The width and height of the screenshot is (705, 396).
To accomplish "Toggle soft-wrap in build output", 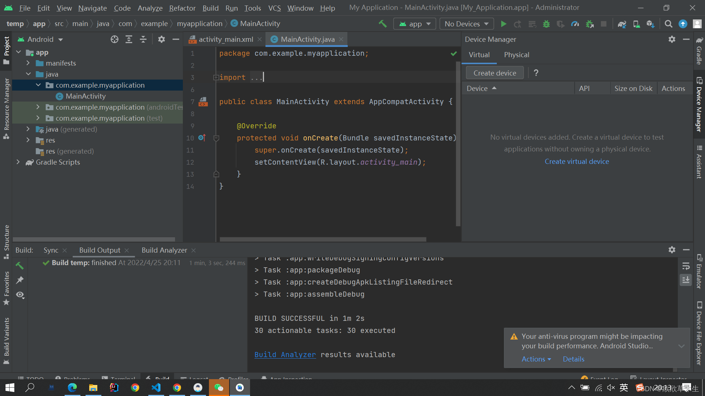I will 686,266.
